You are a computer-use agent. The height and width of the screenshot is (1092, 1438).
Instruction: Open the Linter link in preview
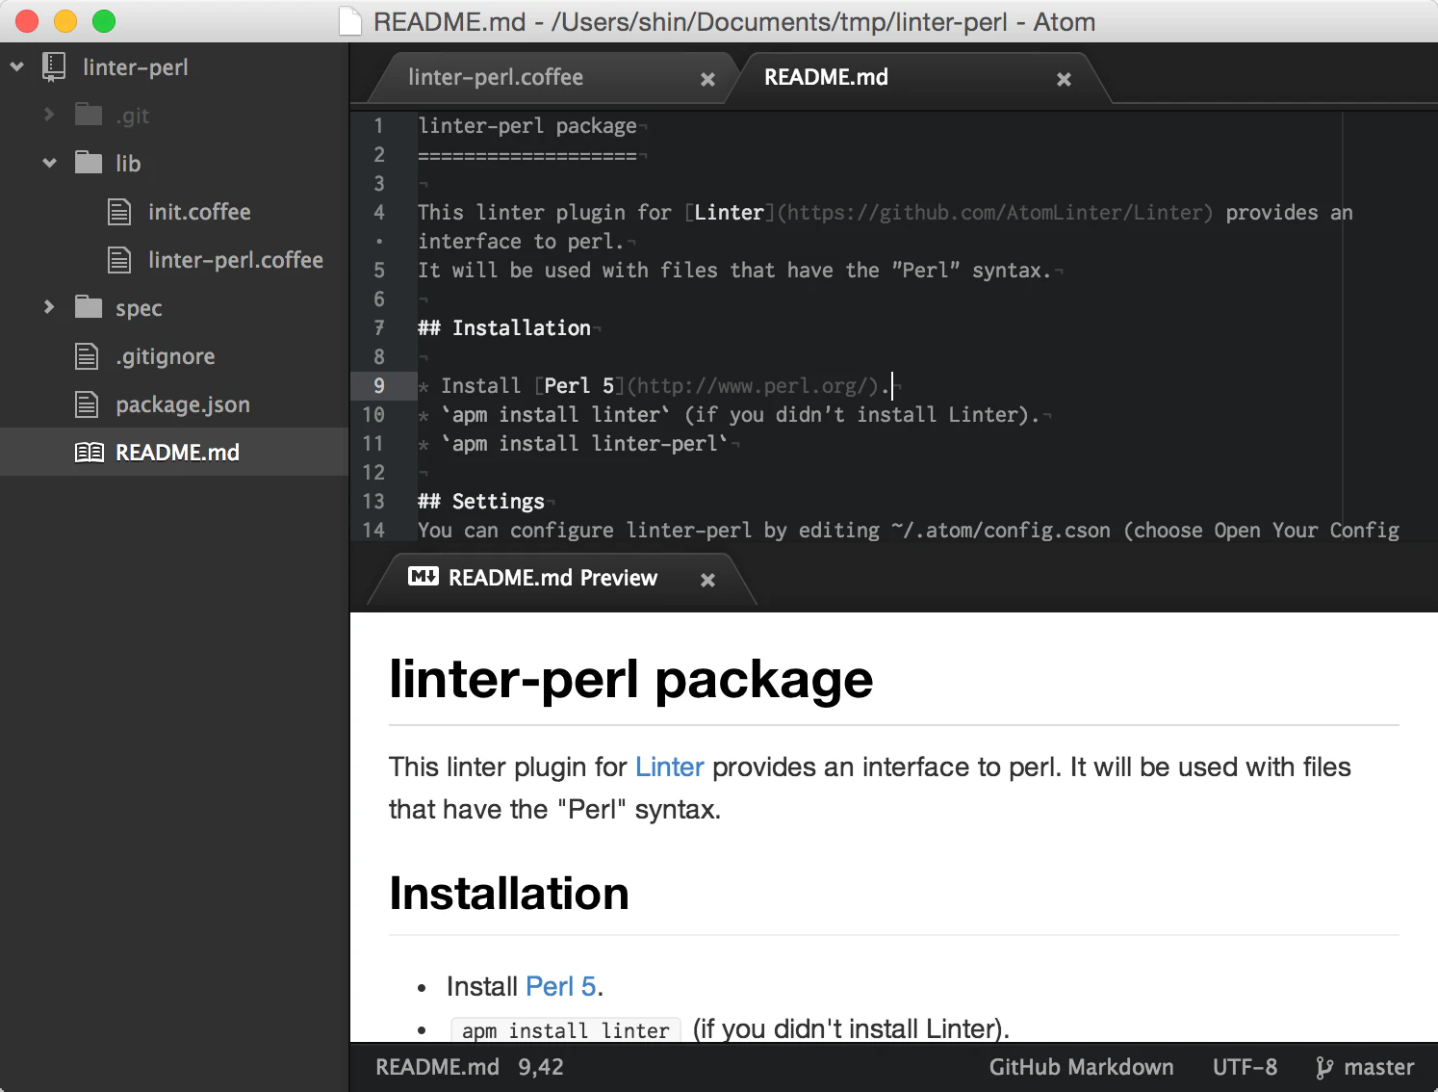670,767
